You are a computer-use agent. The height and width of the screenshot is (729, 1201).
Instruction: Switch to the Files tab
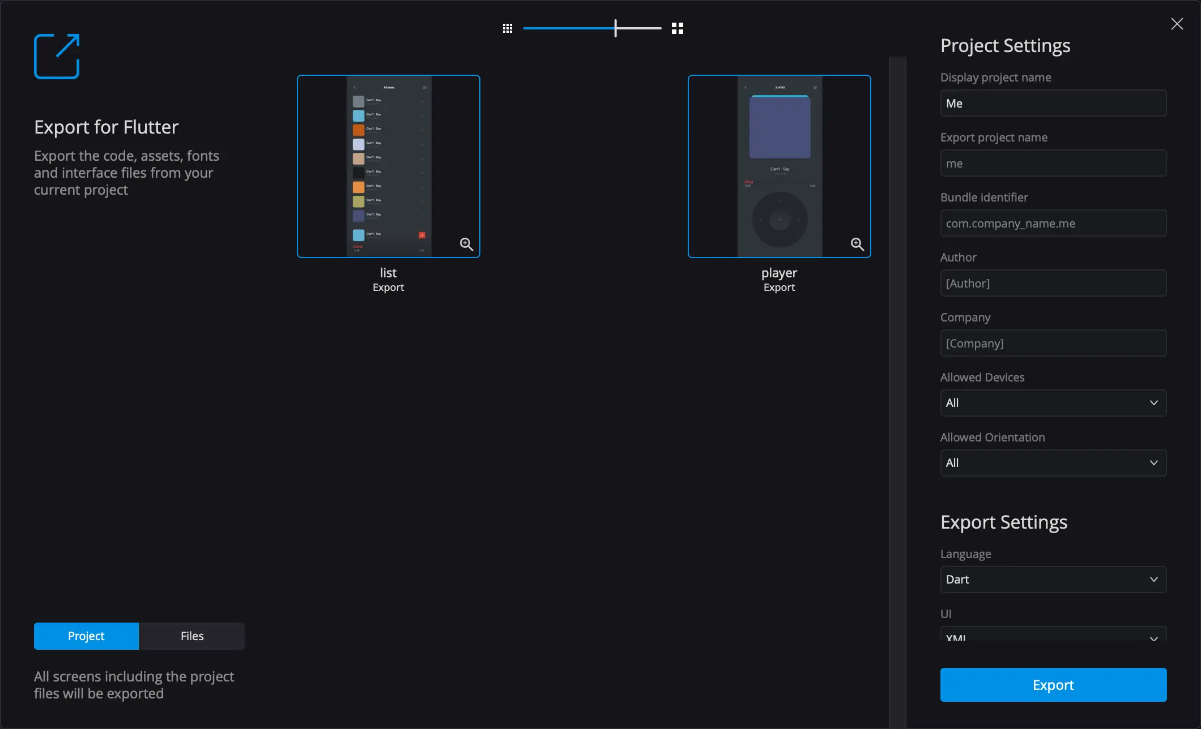tap(192, 636)
